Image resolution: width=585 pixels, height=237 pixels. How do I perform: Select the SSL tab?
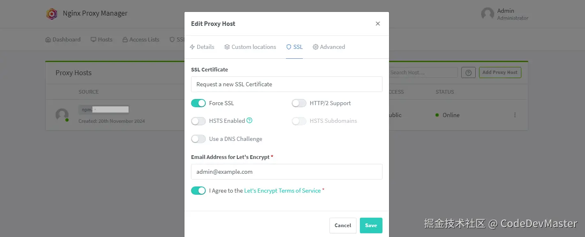[295, 47]
